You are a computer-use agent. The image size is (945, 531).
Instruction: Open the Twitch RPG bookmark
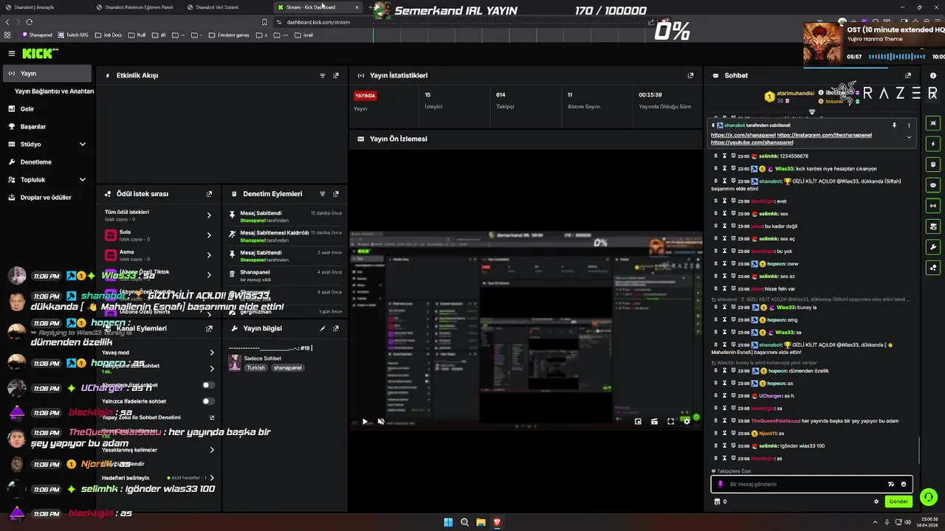point(72,35)
